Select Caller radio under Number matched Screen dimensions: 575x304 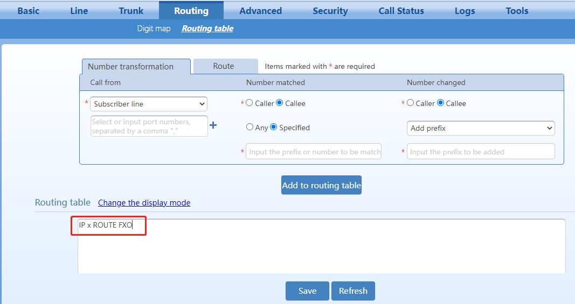click(249, 103)
